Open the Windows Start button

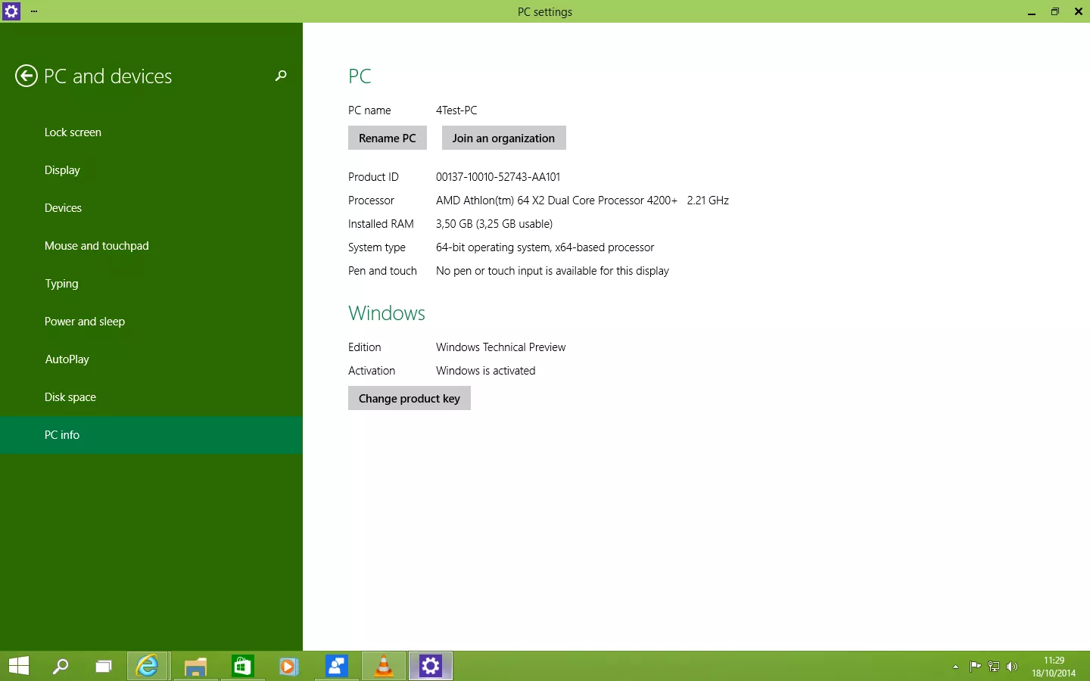click(x=19, y=666)
